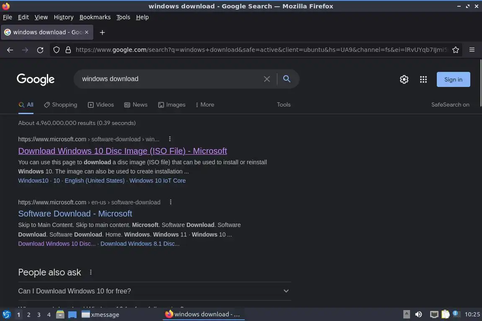The height and width of the screenshot is (321, 482).
Task: Click the 10:25 clock in the taskbar
Action: coord(472,314)
